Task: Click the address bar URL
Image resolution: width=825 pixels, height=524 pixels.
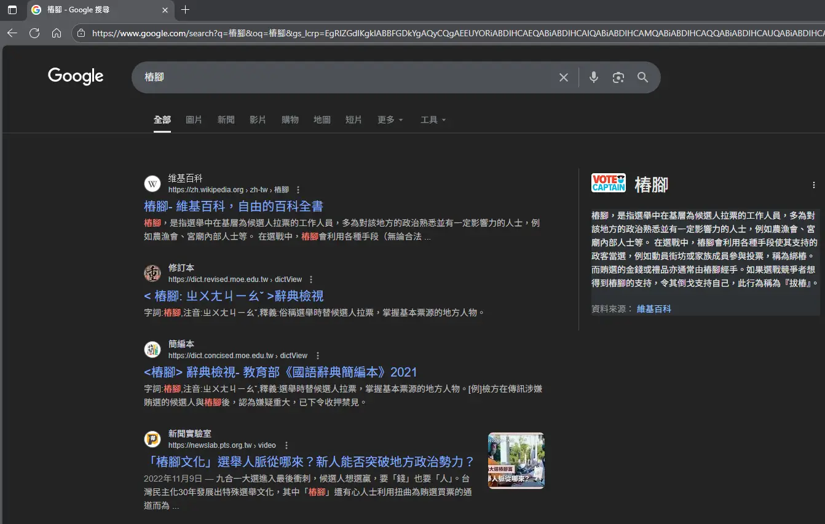Action: (458, 33)
